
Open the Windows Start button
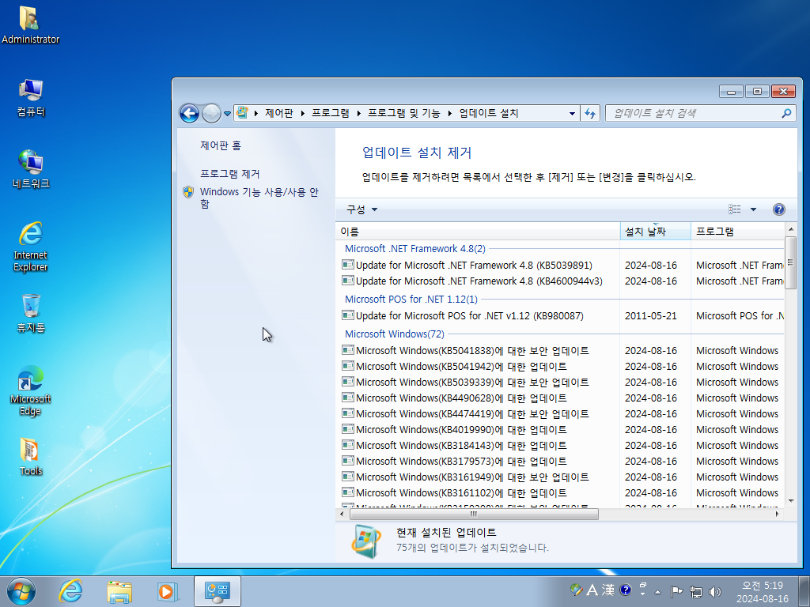pos(21,591)
